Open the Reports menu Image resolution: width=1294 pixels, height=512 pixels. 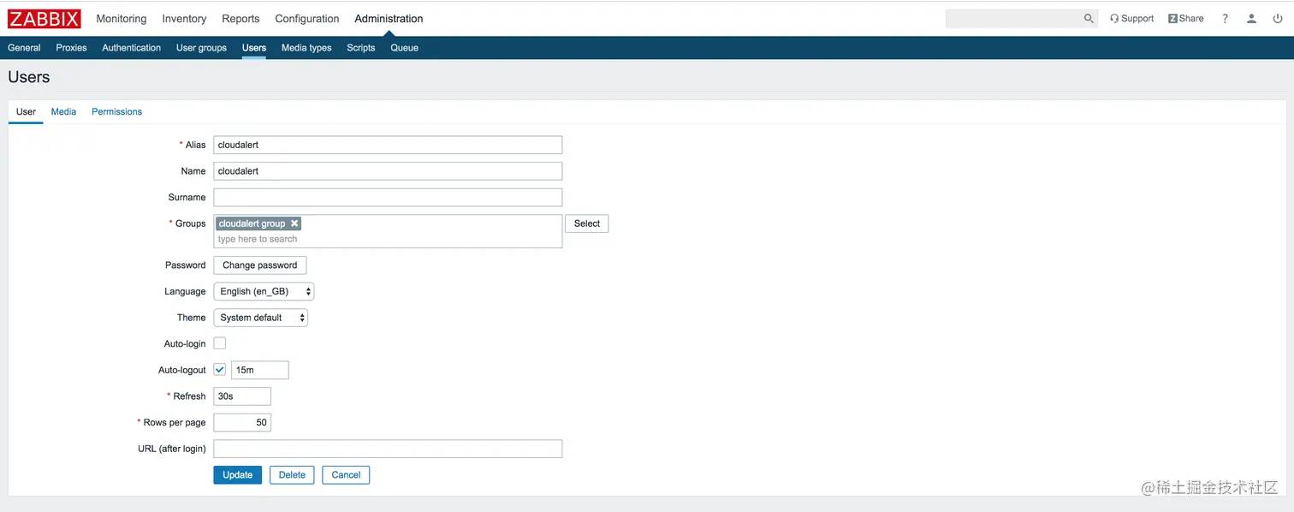point(240,18)
